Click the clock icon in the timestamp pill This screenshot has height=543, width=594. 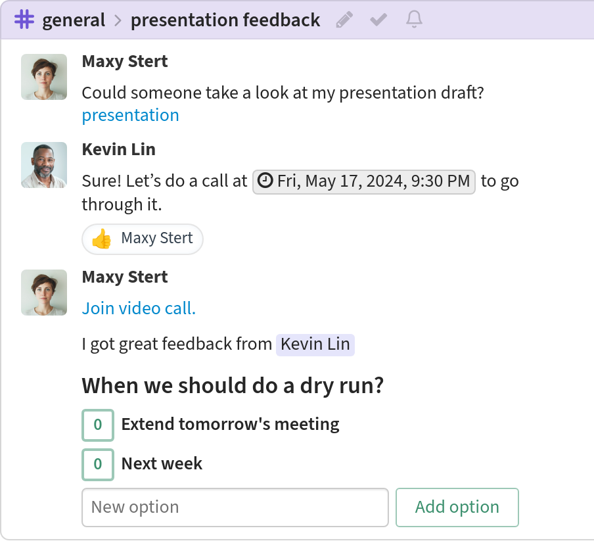pos(265,181)
